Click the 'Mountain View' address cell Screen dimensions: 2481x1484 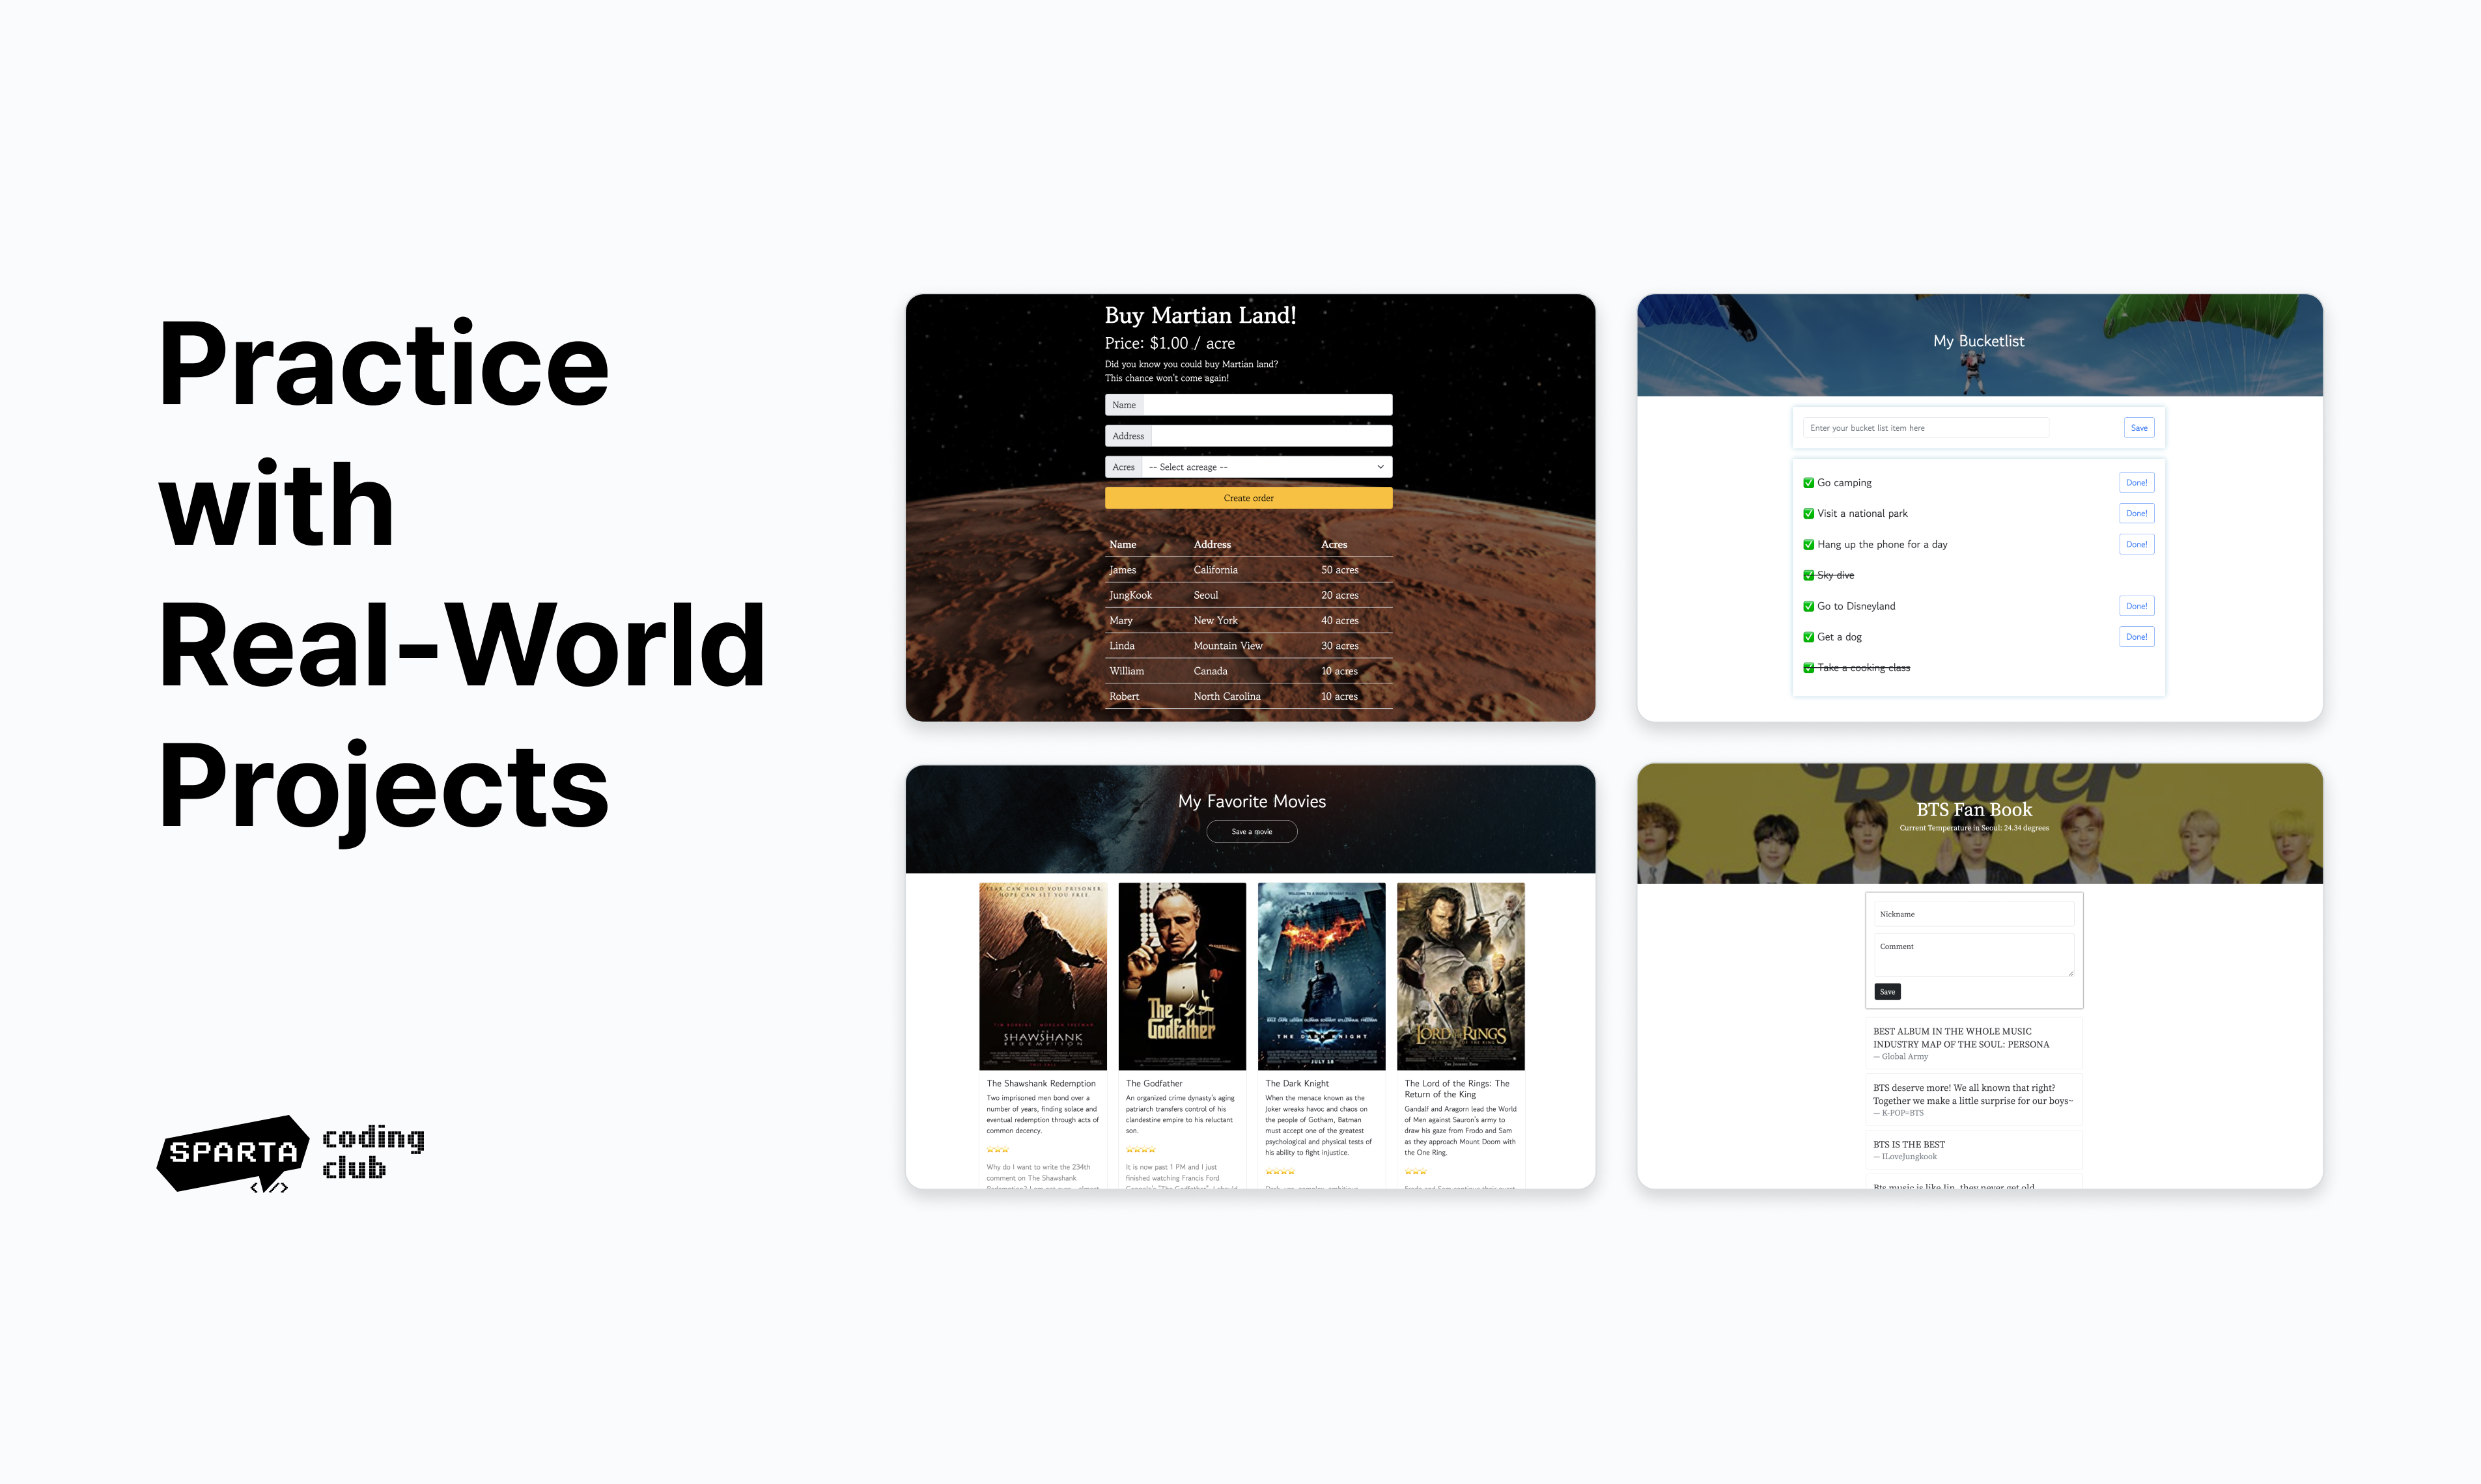(x=1227, y=646)
